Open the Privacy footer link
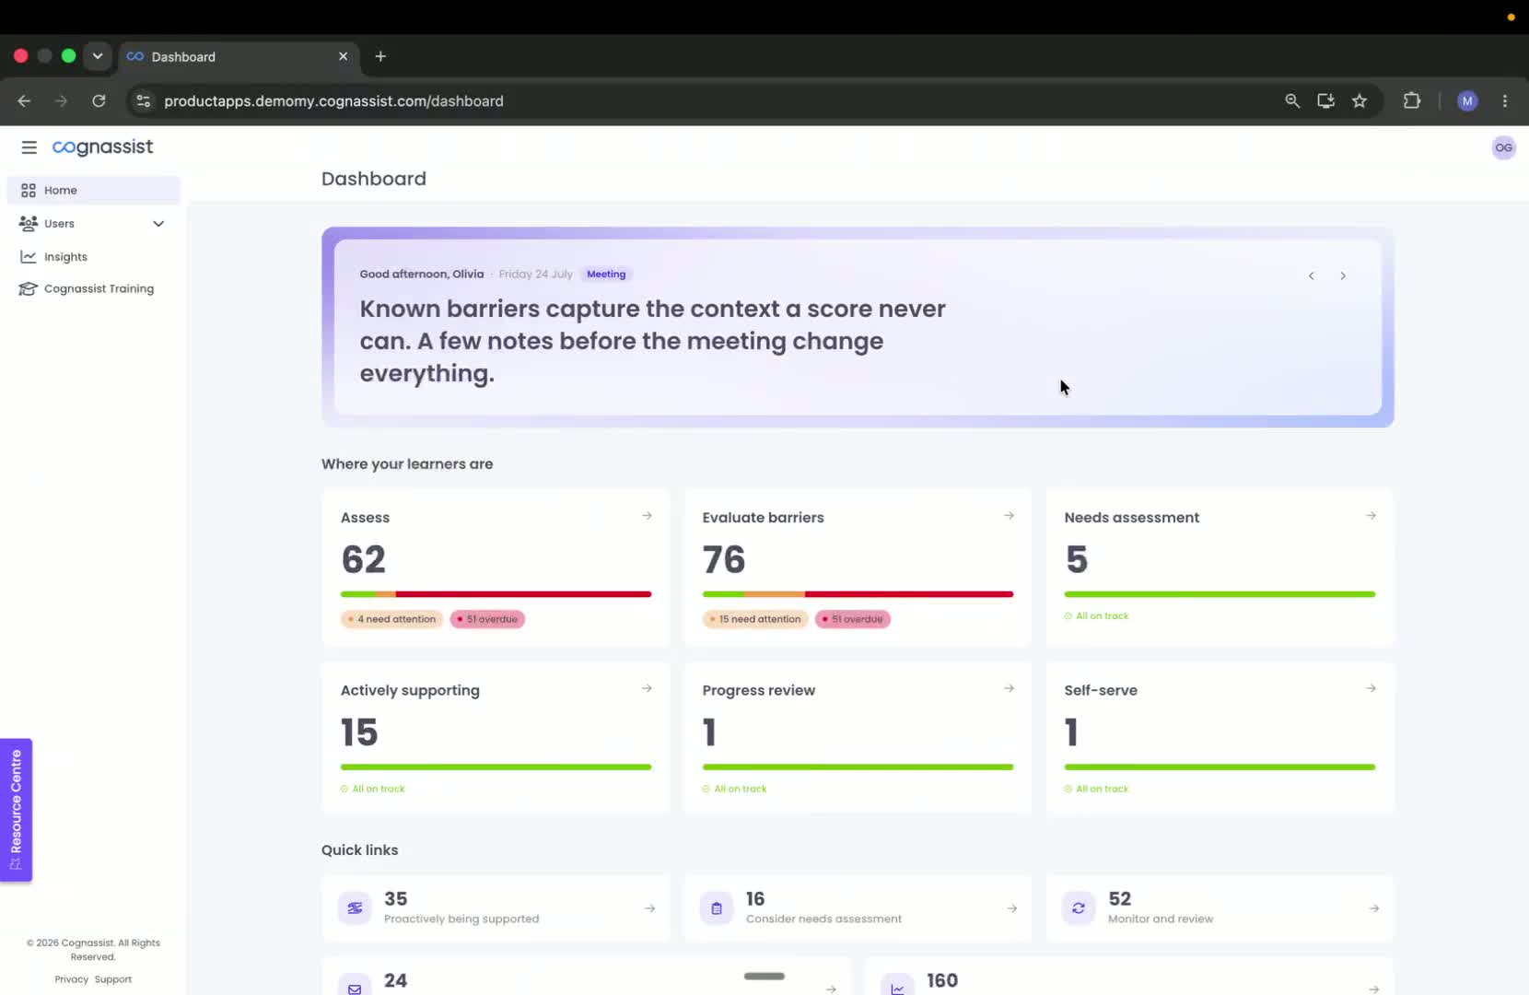The height and width of the screenshot is (995, 1529). point(71,979)
